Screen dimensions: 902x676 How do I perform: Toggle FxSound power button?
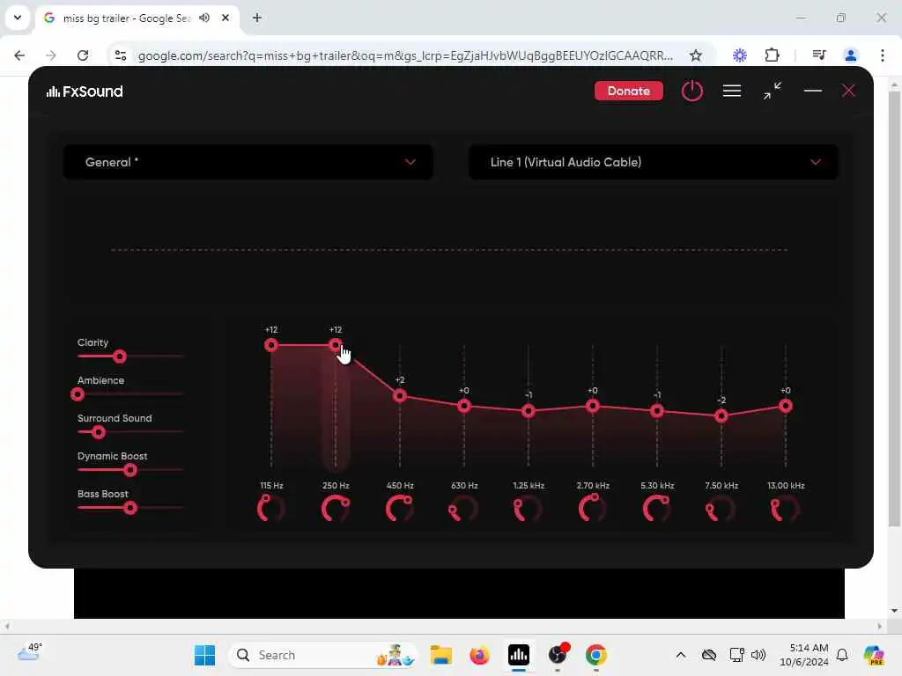(x=692, y=91)
